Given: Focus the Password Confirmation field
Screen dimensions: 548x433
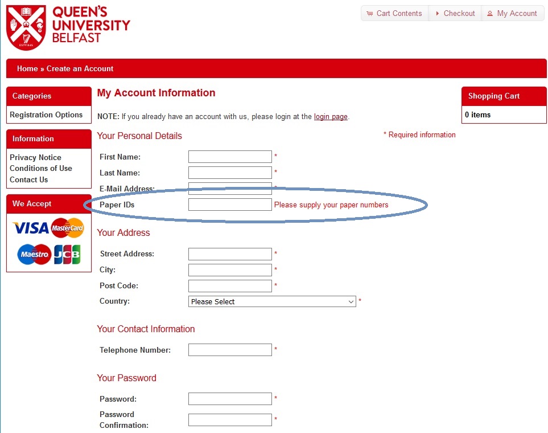Looking at the screenshot, I should tap(230, 420).
